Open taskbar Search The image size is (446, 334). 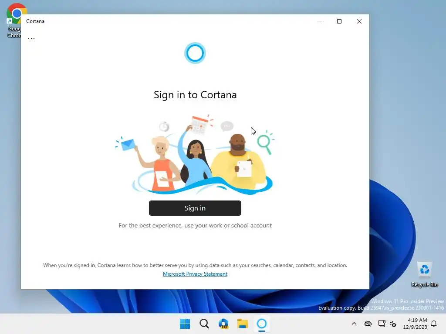[204, 324]
